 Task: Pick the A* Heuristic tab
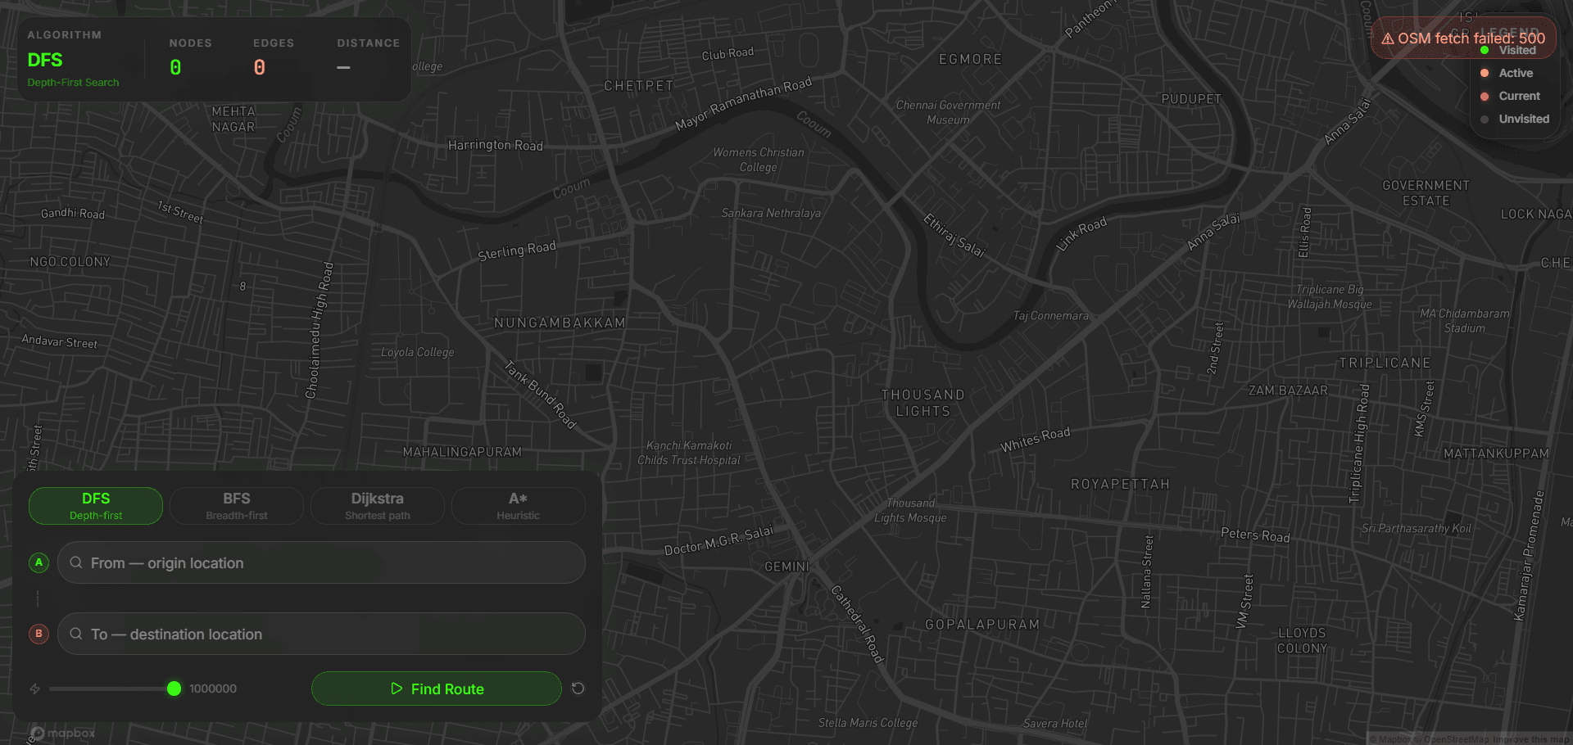click(519, 506)
